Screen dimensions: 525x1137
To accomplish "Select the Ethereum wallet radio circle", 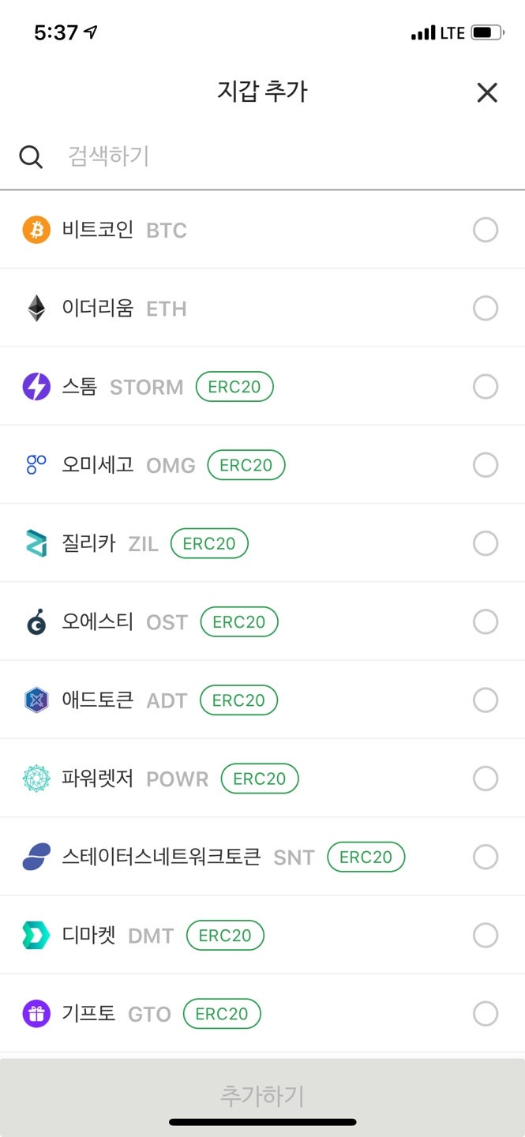I will [x=486, y=308].
